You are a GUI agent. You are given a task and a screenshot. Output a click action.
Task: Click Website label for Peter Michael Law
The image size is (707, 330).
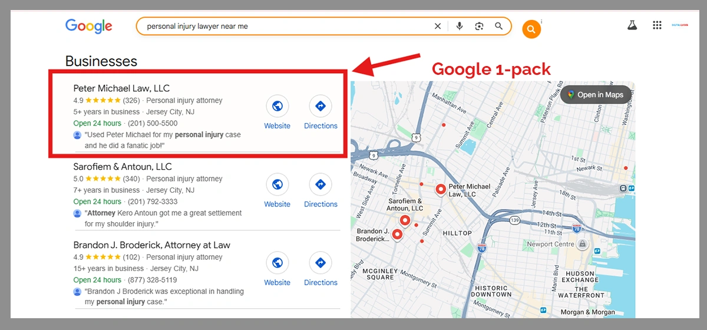click(x=277, y=126)
